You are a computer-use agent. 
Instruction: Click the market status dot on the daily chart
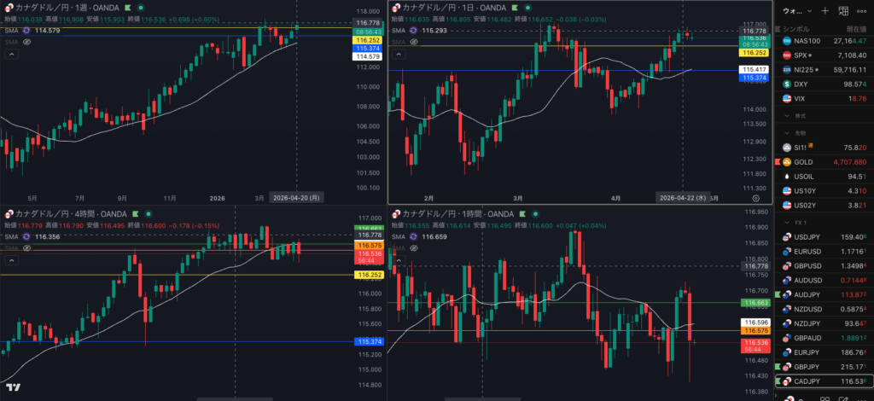click(x=527, y=8)
